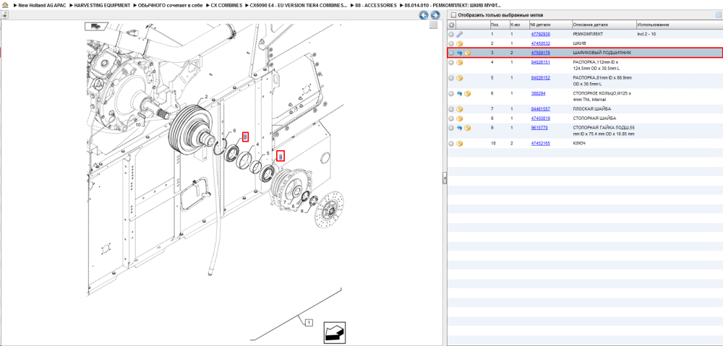Image resolution: width=723 pixels, height=346 pixels.
Task: Open the parts table column settings icon
Action: (718, 15)
